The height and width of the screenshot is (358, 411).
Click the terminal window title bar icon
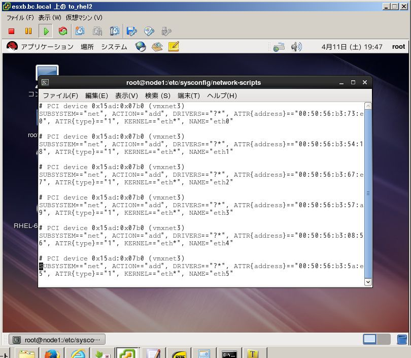pyautogui.click(x=45, y=83)
